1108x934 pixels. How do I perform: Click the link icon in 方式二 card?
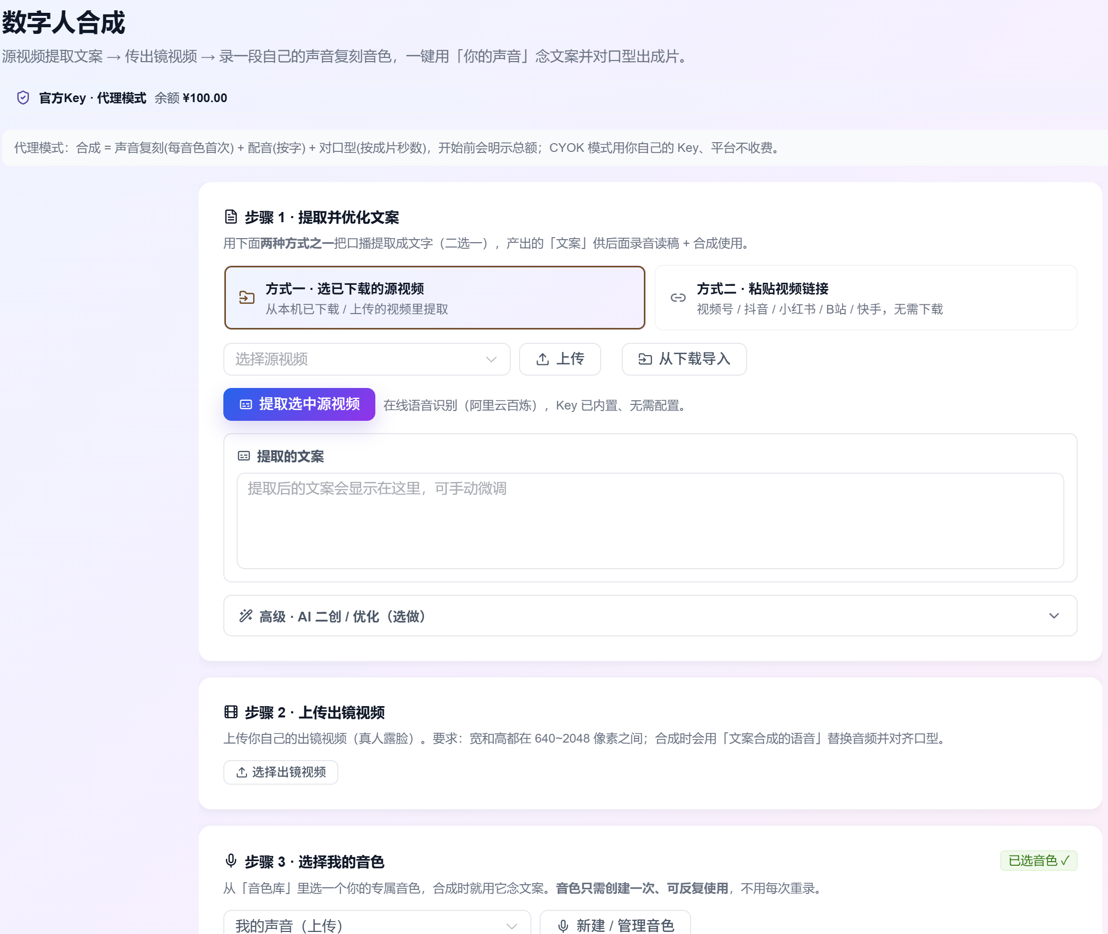pyautogui.click(x=678, y=298)
